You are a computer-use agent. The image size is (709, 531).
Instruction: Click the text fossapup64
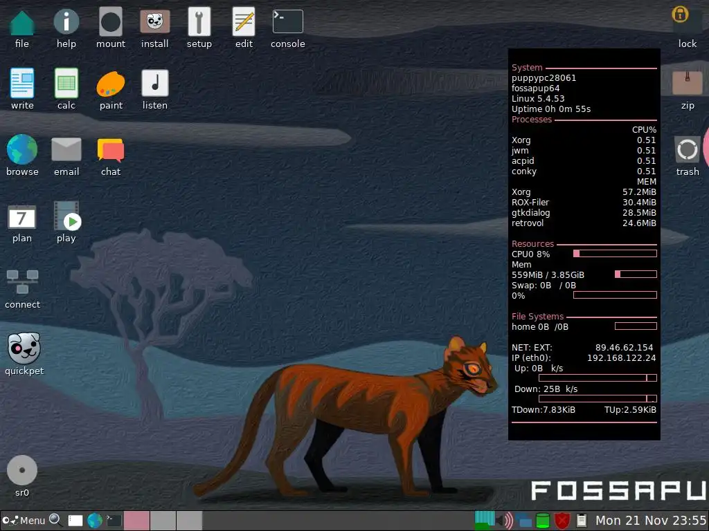click(x=535, y=88)
